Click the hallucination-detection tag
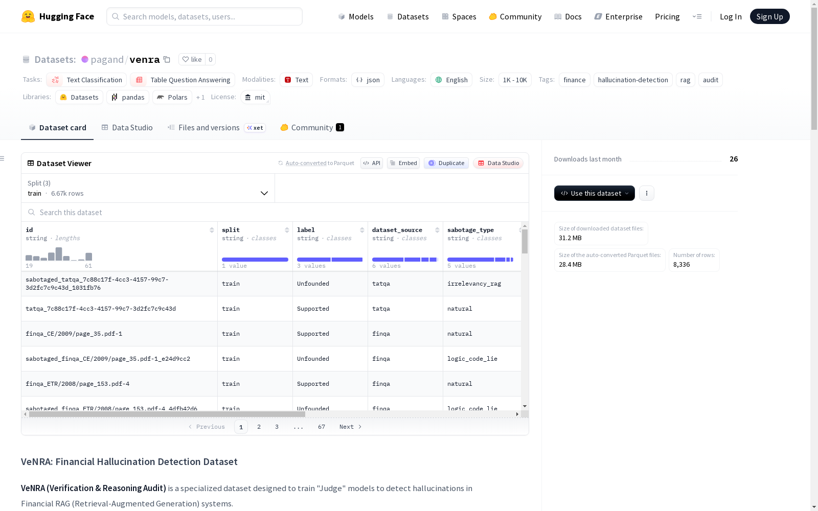The image size is (818, 511). point(633,80)
